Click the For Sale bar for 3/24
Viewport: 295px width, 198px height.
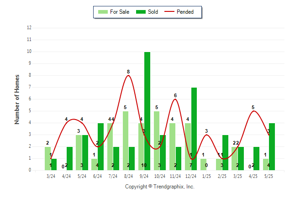(47, 158)
